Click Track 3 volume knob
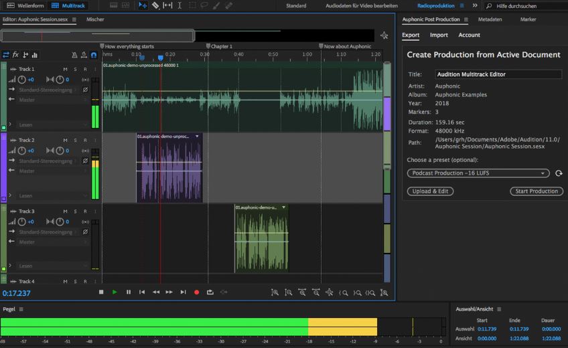The height and width of the screenshot is (348, 568). coord(21,222)
